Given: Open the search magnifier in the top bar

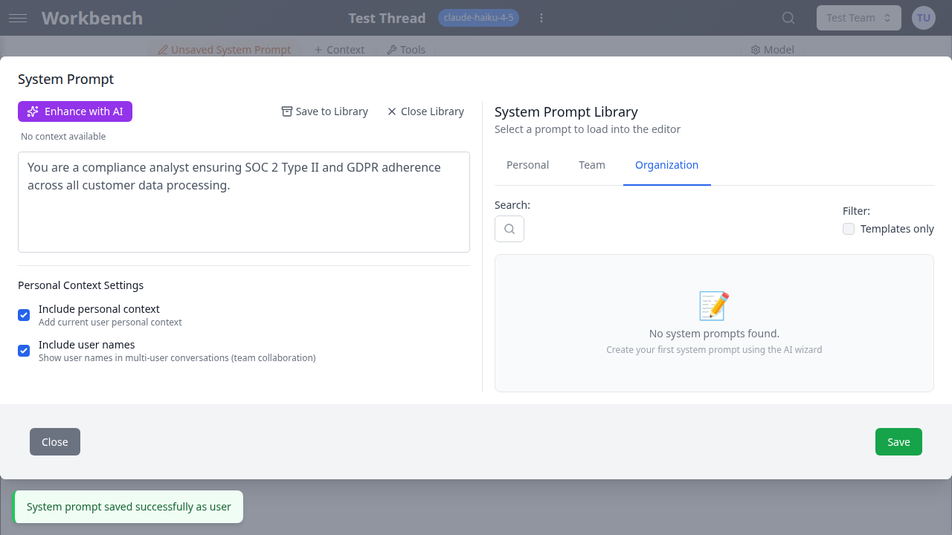Looking at the screenshot, I should click(788, 18).
